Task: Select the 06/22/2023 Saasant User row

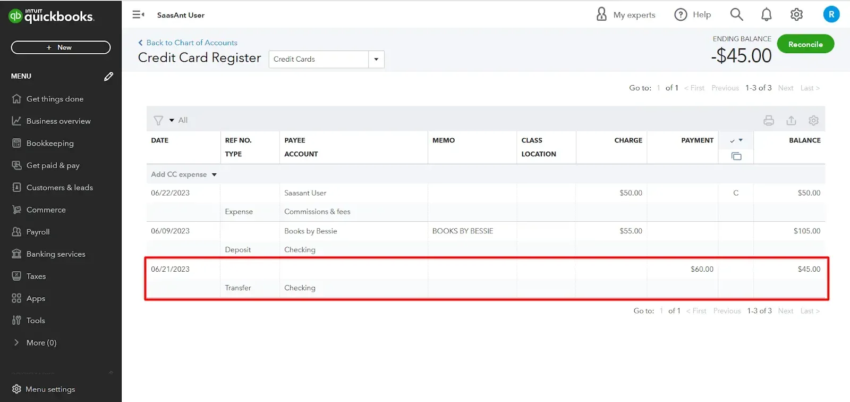Action: pyautogui.click(x=486, y=202)
